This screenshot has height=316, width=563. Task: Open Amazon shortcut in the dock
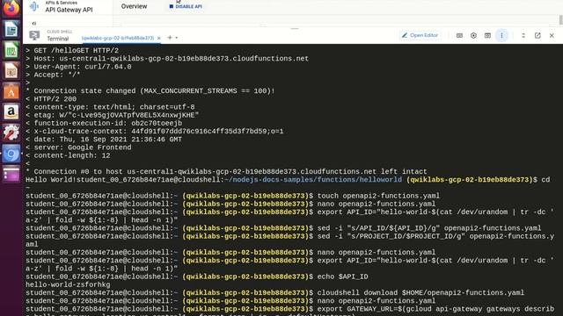tap(11, 112)
